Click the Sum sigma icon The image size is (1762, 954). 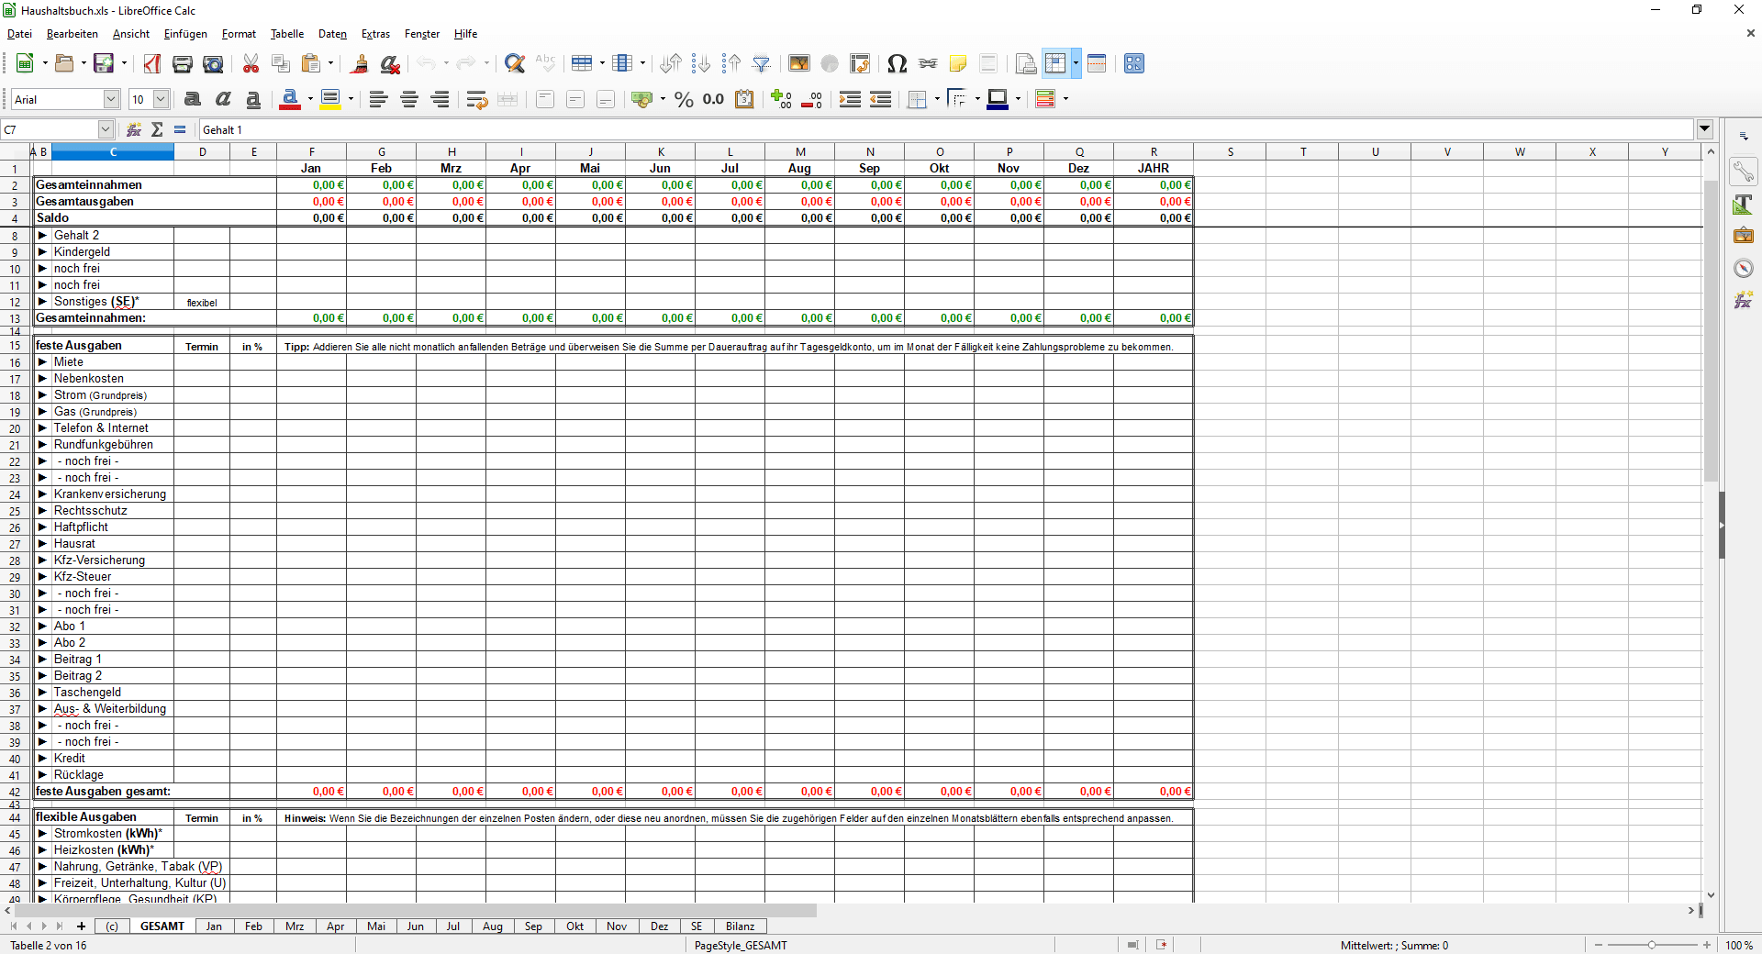click(157, 129)
